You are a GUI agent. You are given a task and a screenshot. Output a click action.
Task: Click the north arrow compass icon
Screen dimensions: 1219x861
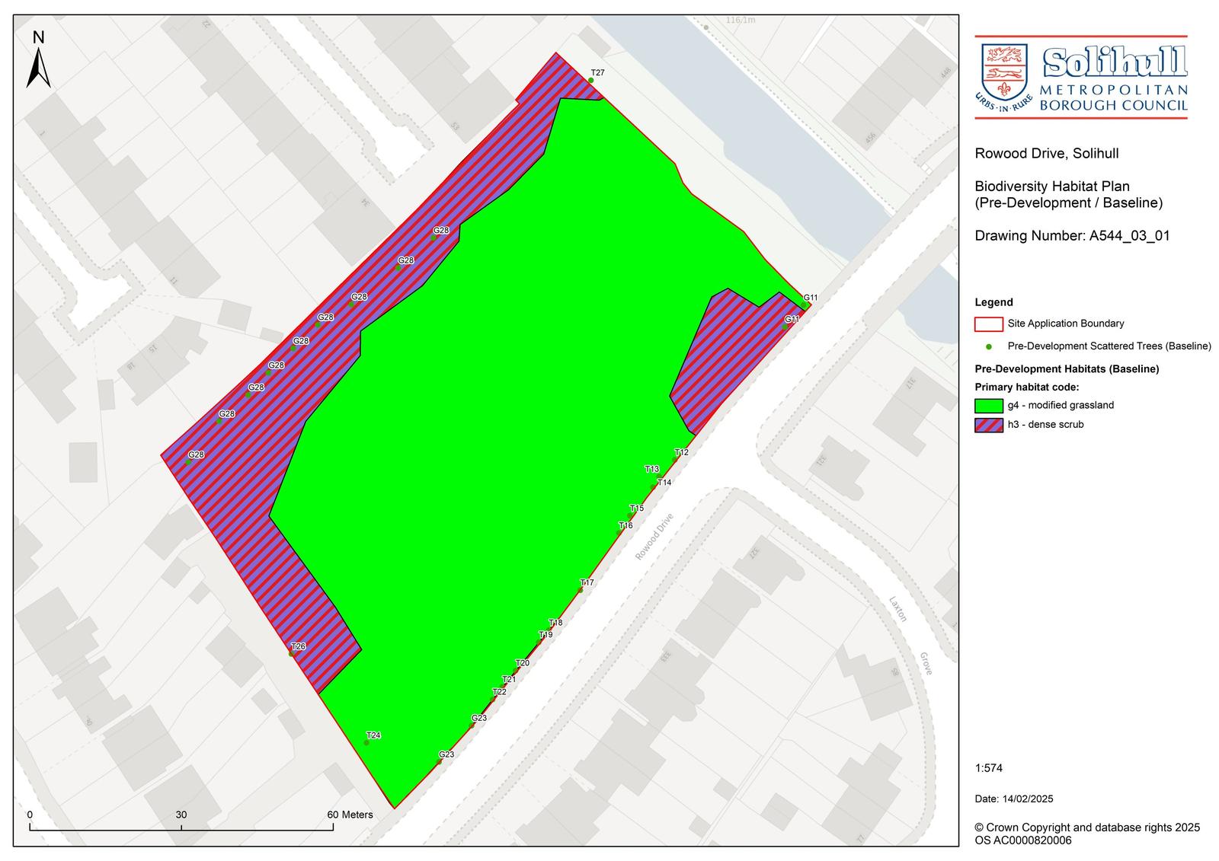39,61
